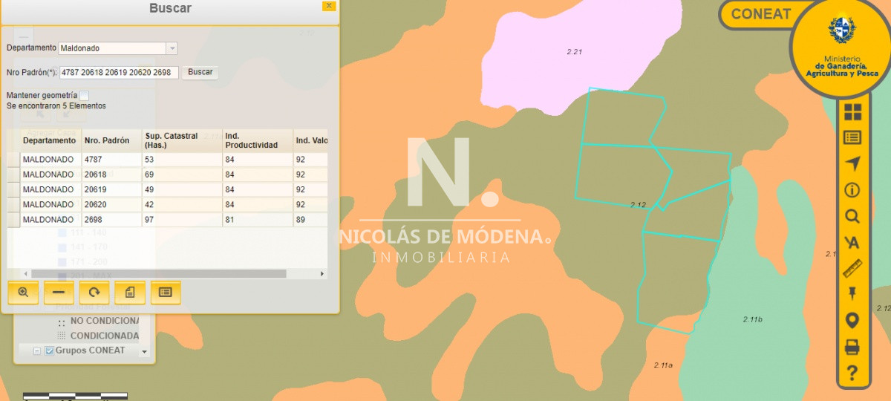
Task: Select the info (i) identify tool
Action: [x=852, y=191]
